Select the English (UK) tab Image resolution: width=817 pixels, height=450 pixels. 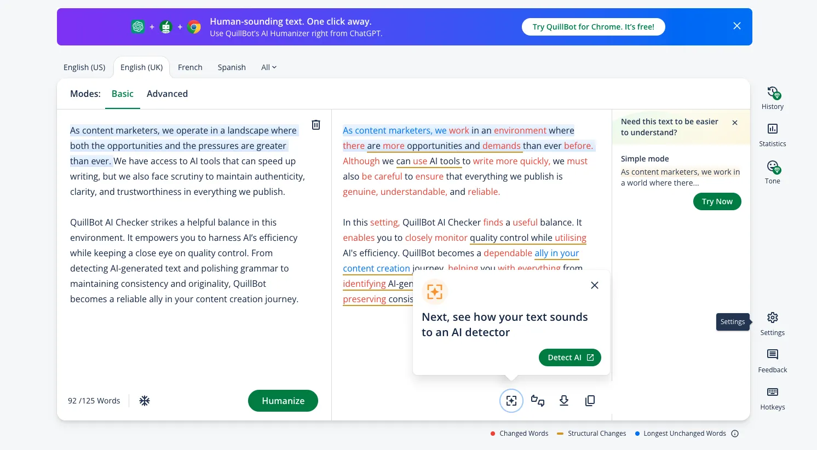point(141,67)
